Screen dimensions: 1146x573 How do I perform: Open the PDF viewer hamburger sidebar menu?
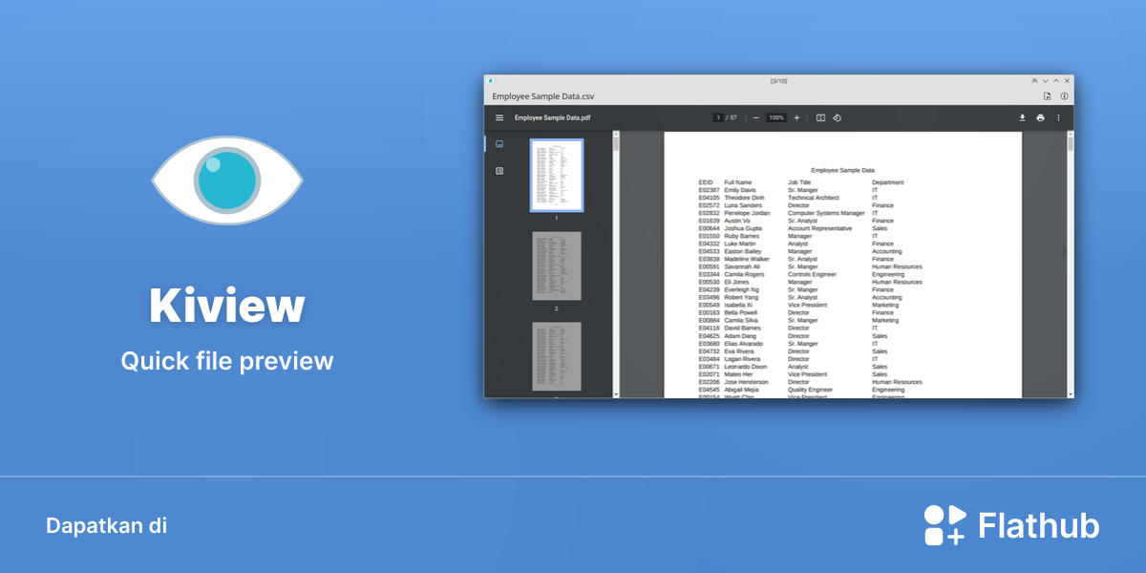pos(499,117)
